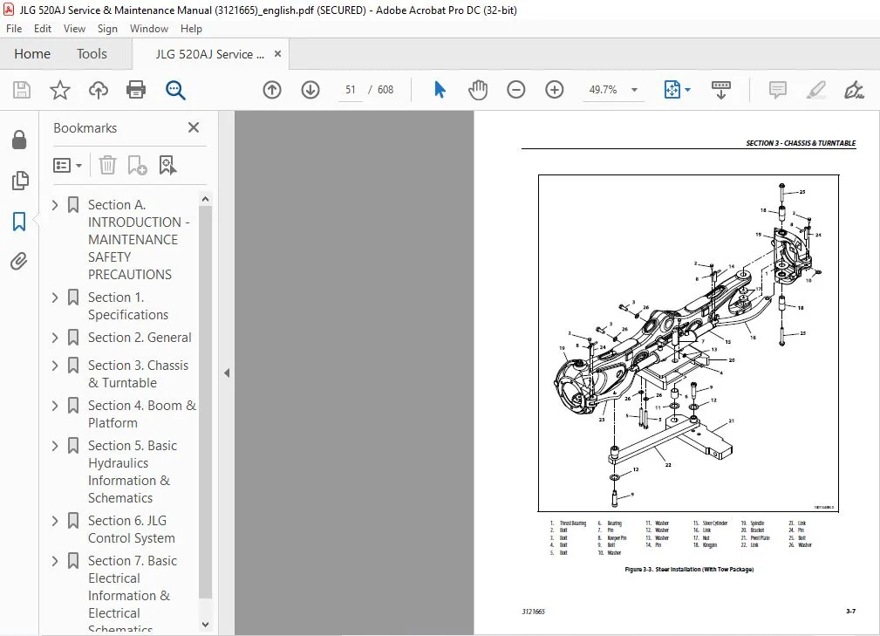This screenshot has height=636, width=880.
Task: Open the View menu
Action: click(x=74, y=29)
